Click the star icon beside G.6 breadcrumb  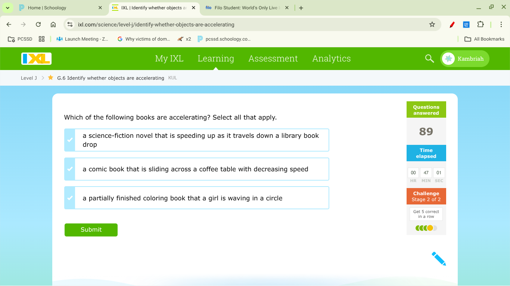pos(50,78)
